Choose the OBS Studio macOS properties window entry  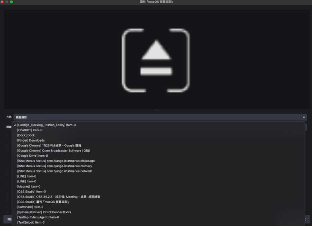[158, 202]
